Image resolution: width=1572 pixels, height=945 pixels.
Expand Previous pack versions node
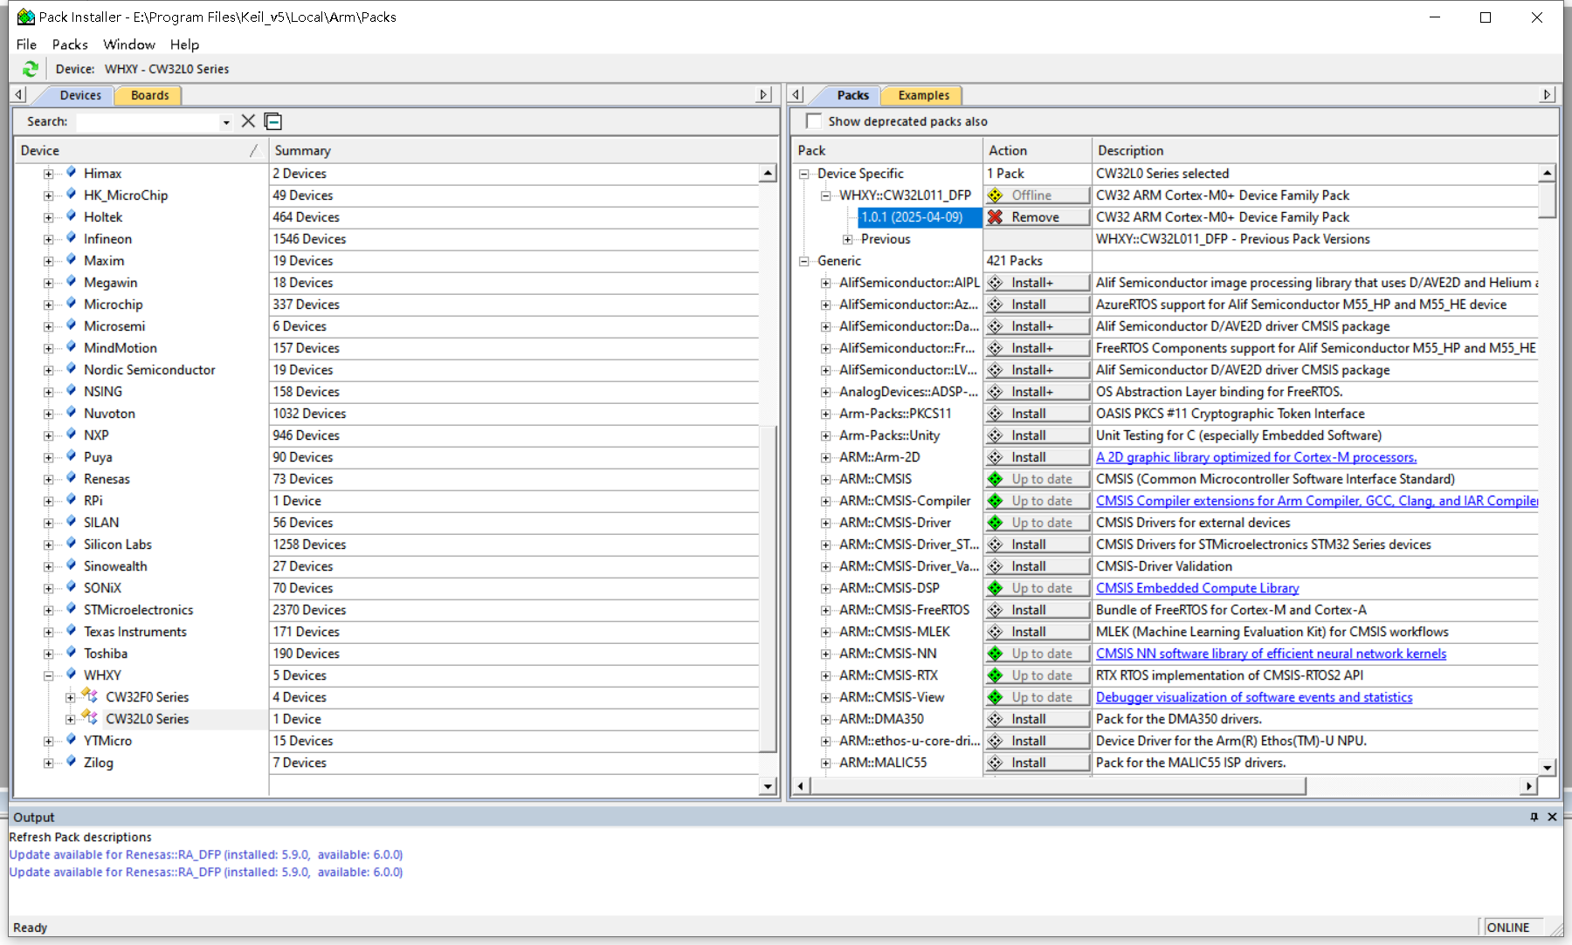click(847, 239)
